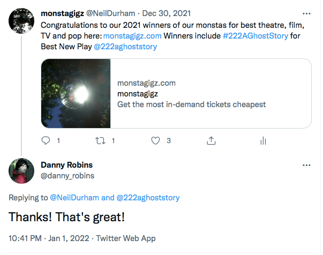Reply to the monstagigz tweet
Image resolution: width=323 pixels, height=255 pixels.
tap(46, 140)
